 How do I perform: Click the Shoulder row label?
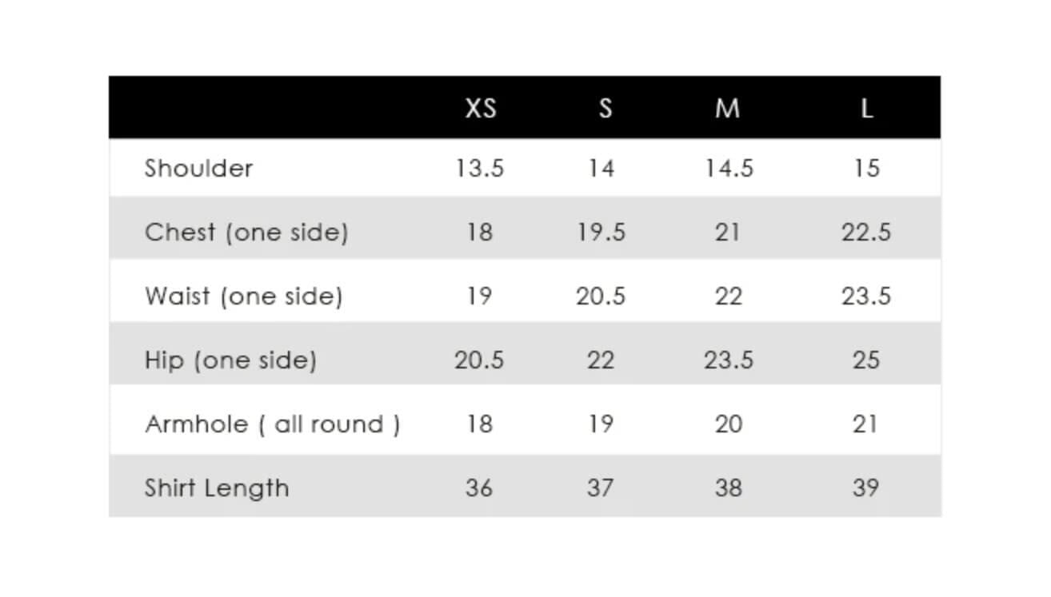pyautogui.click(x=198, y=169)
